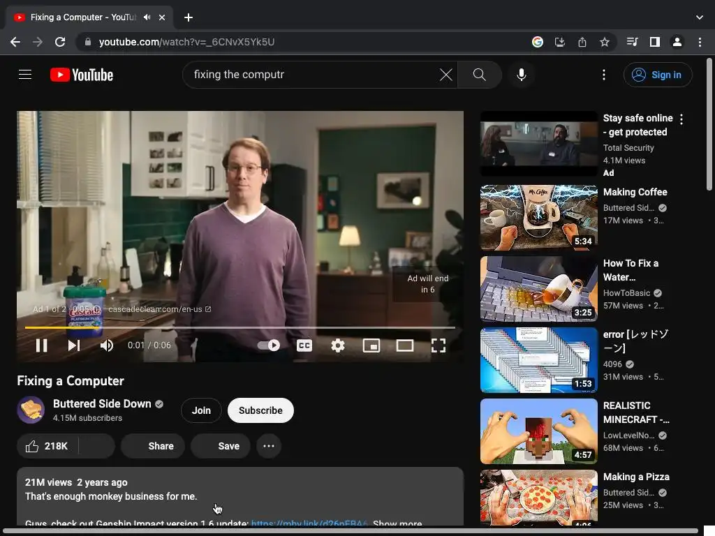Go to YouTube home via logo
This screenshot has height=536, width=715.
[82, 75]
